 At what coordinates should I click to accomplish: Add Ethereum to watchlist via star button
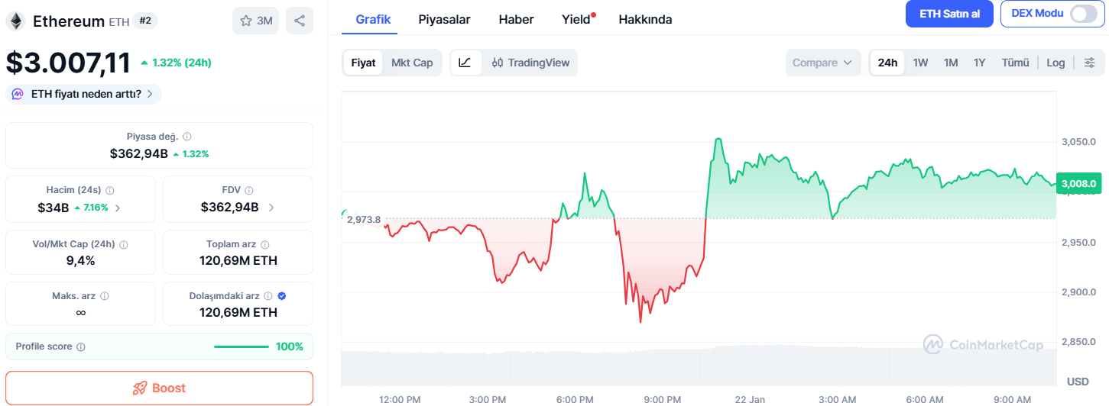coord(256,21)
